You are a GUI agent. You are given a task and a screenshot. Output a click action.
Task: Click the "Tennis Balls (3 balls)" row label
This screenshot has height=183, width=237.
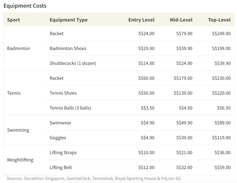pos(70,108)
